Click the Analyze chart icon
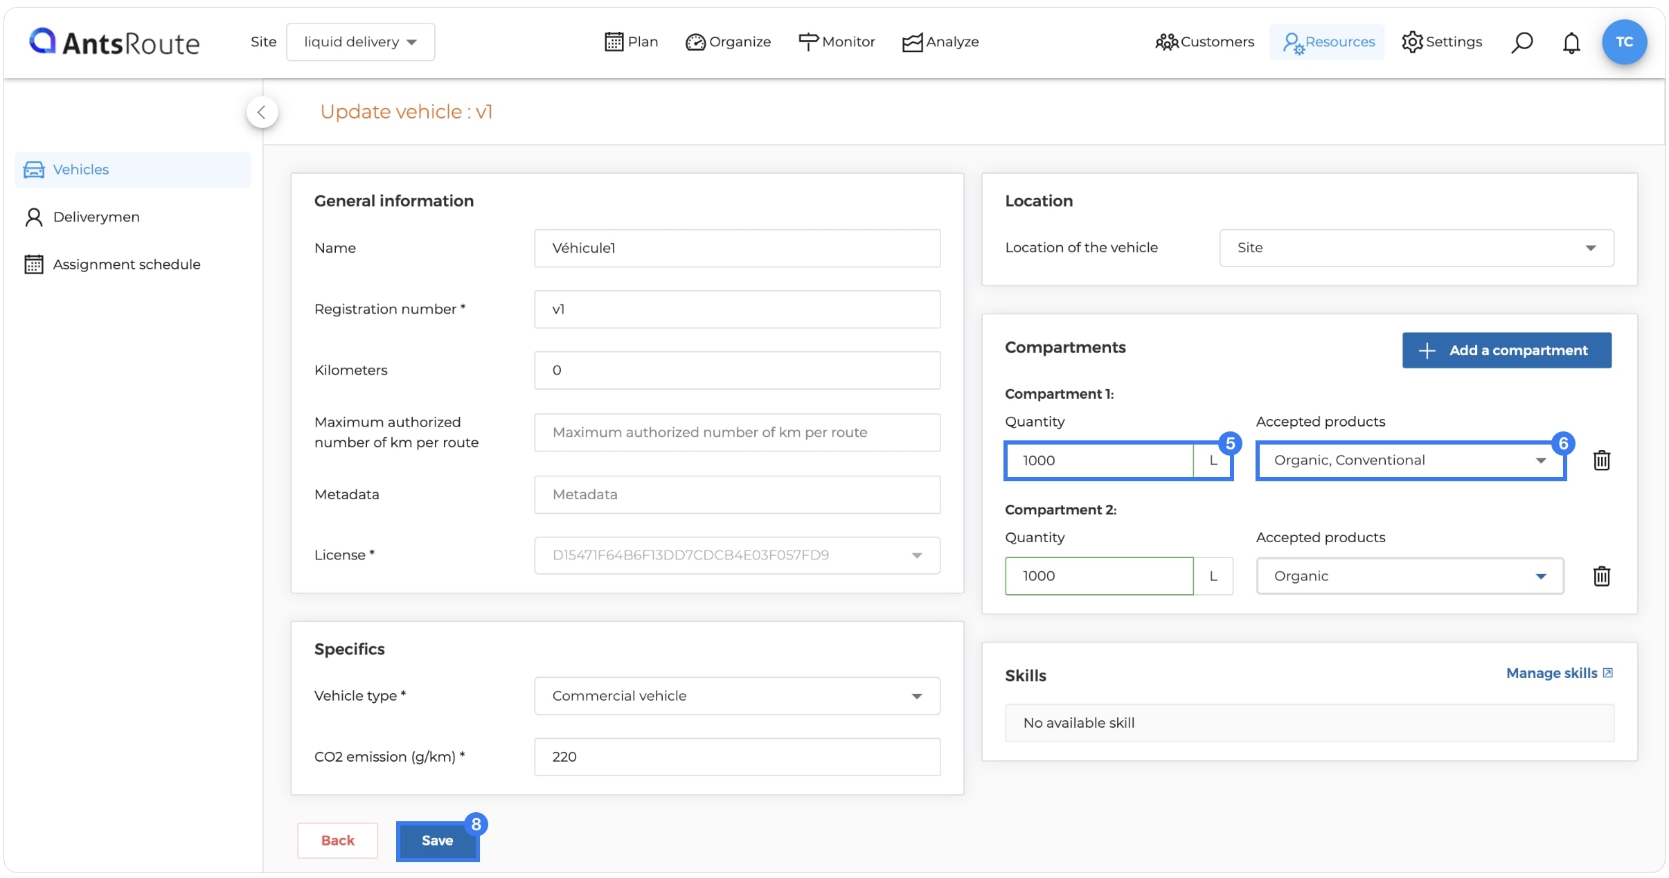 pos(912,42)
